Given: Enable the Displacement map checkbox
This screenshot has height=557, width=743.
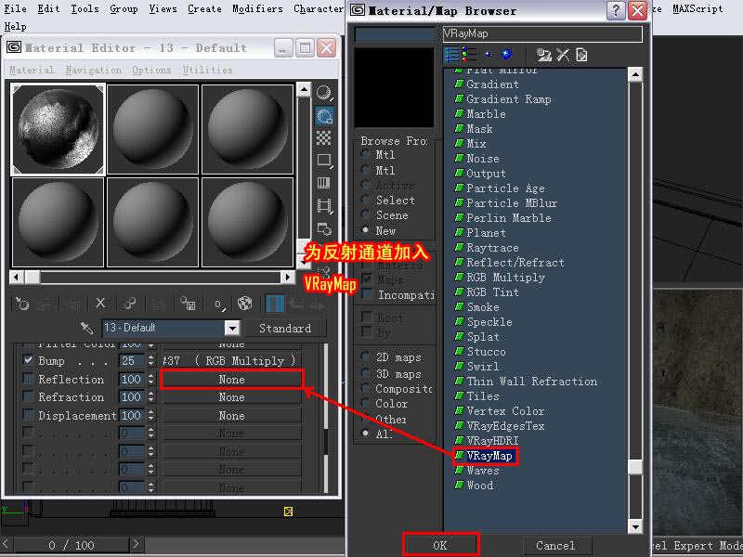Looking at the screenshot, I should pos(28,415).
